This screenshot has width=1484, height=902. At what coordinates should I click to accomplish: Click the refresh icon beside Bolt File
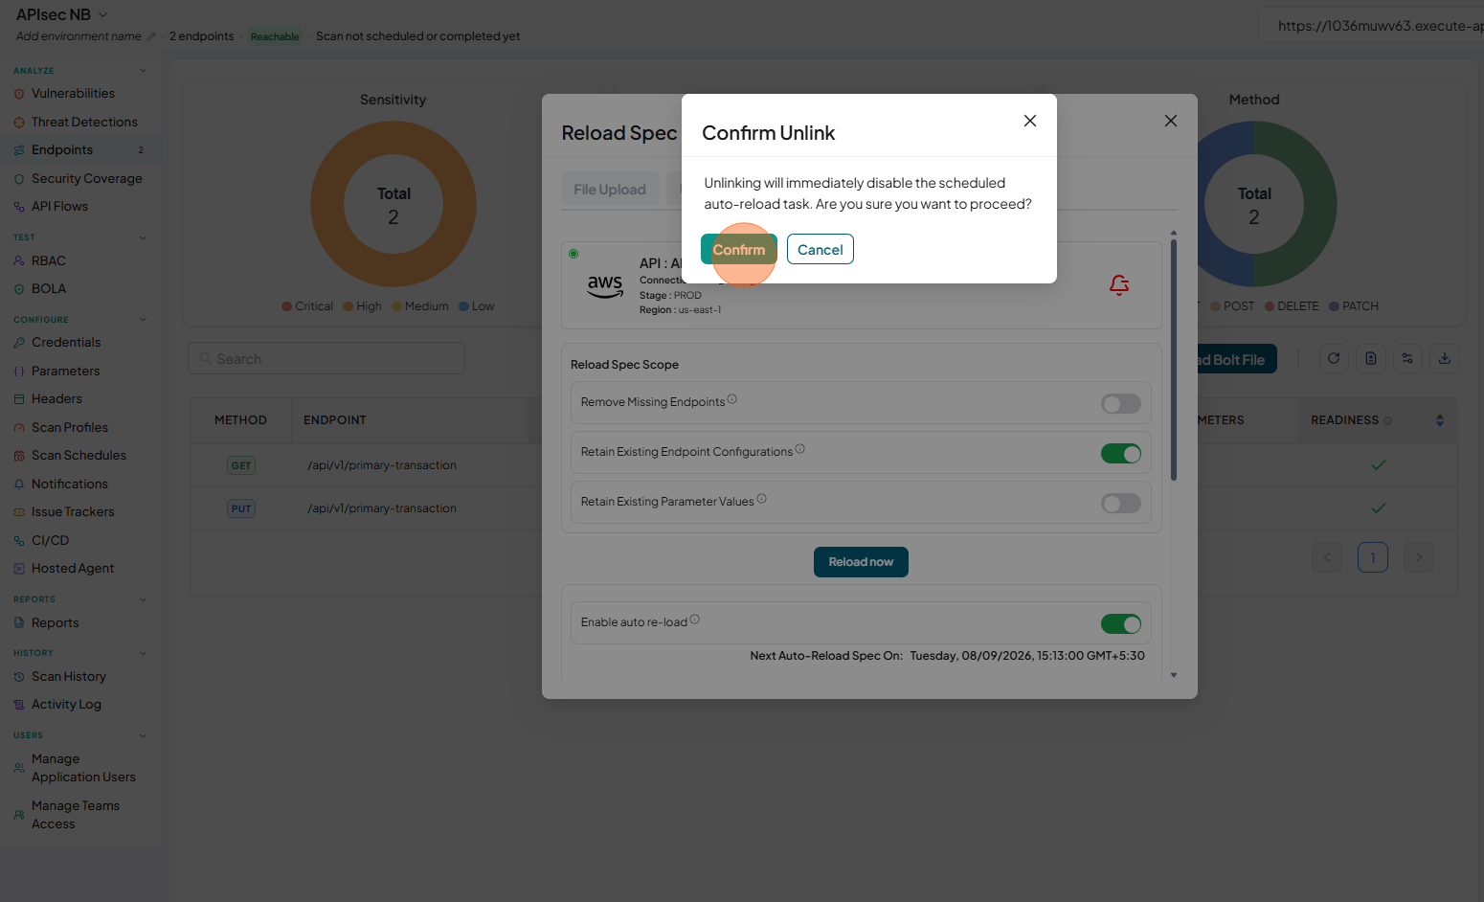[1334, 358]
